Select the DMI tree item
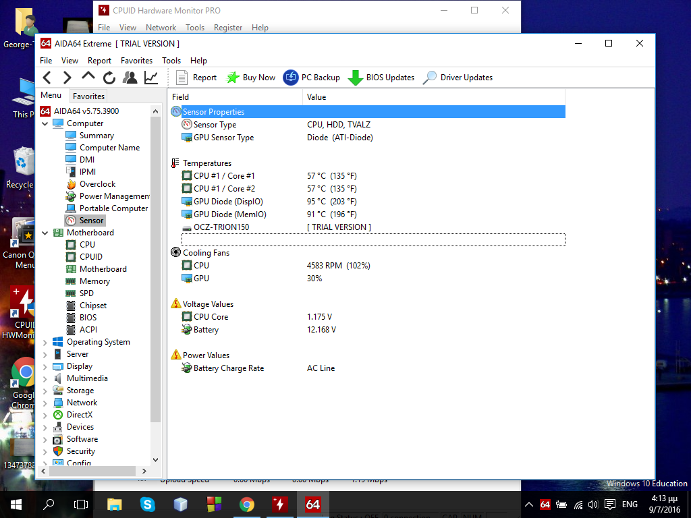 tap(87, 159)
